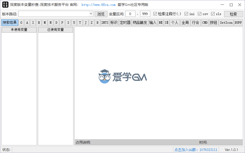Toggle the 检索注释行 checkbox
Viewport: 245px width, 153px height.
tap(155, 14)
